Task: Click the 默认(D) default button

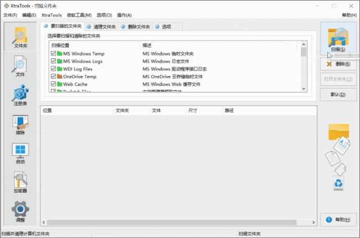Action: 338,94
